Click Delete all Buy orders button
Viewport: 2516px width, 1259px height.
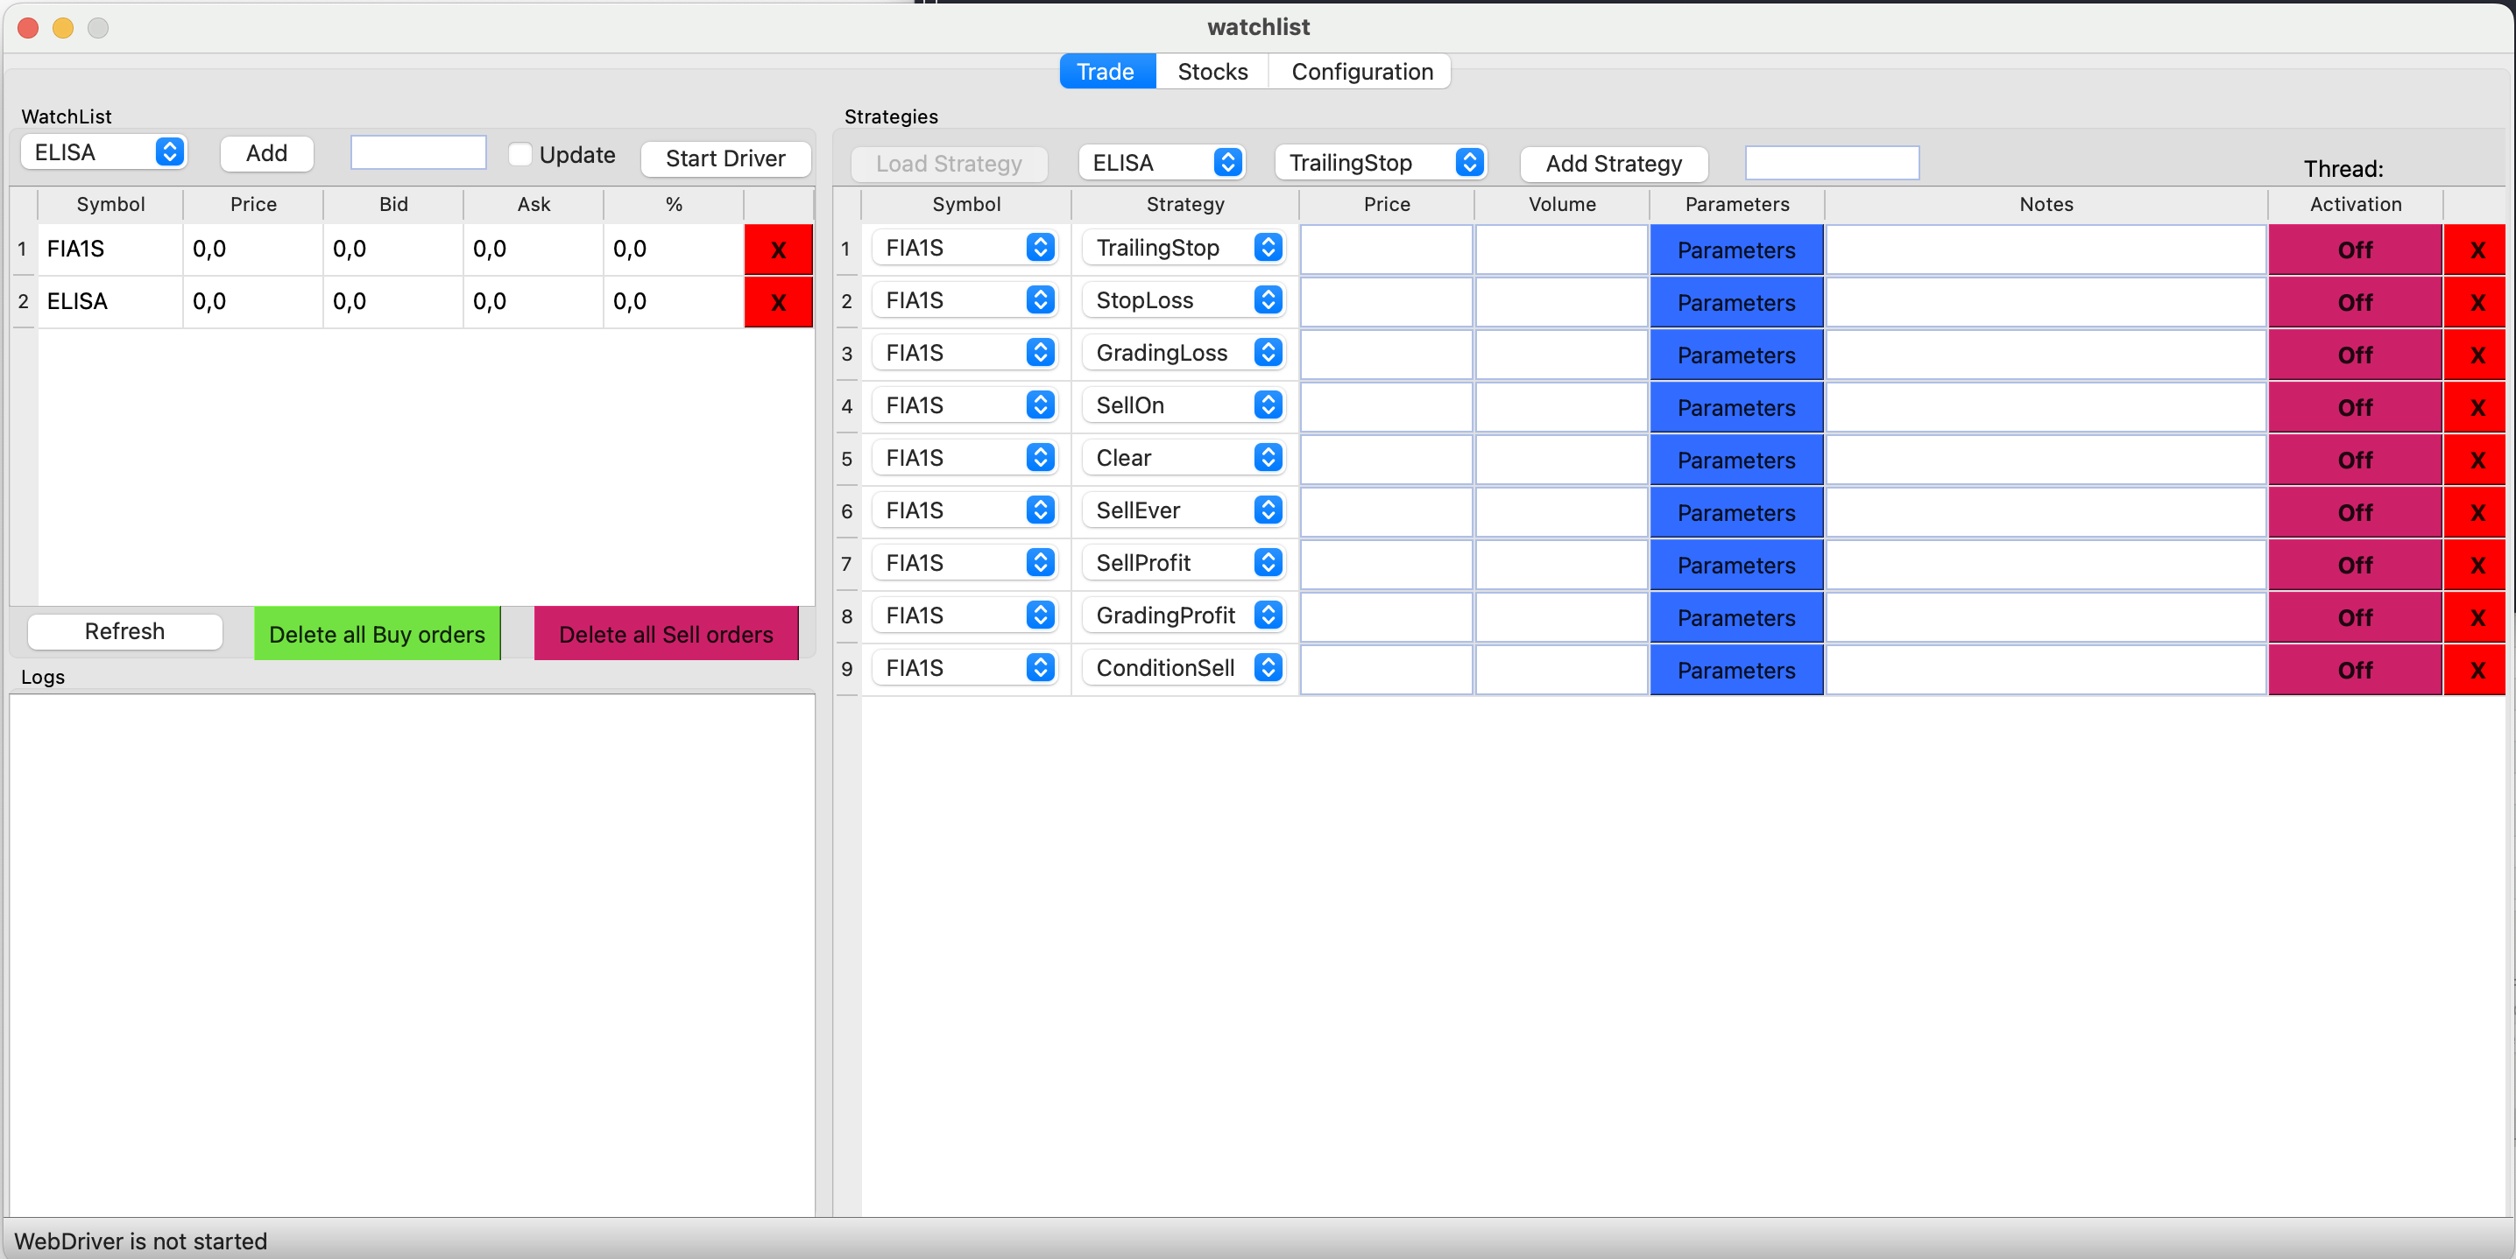tap(378, 633)
